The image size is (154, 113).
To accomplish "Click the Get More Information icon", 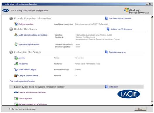I will pos(16,104).
